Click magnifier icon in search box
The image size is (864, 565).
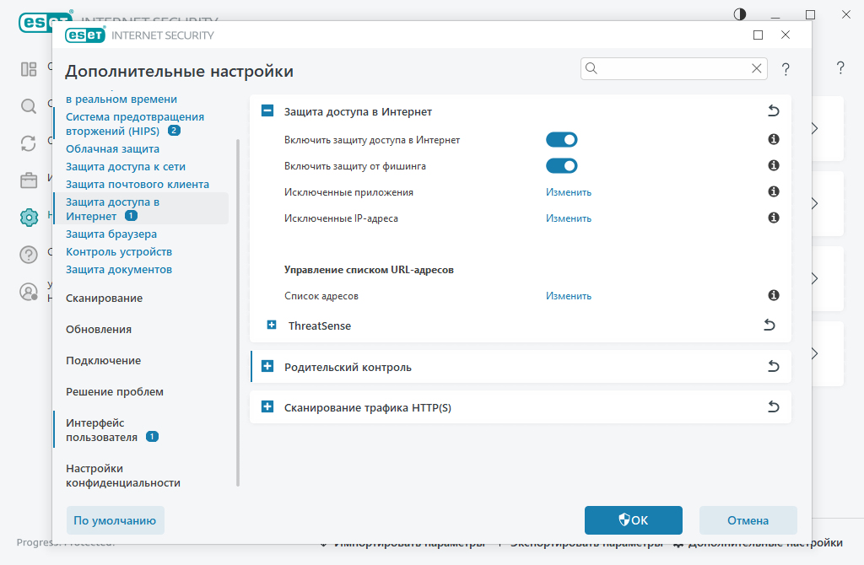[591, 68]
